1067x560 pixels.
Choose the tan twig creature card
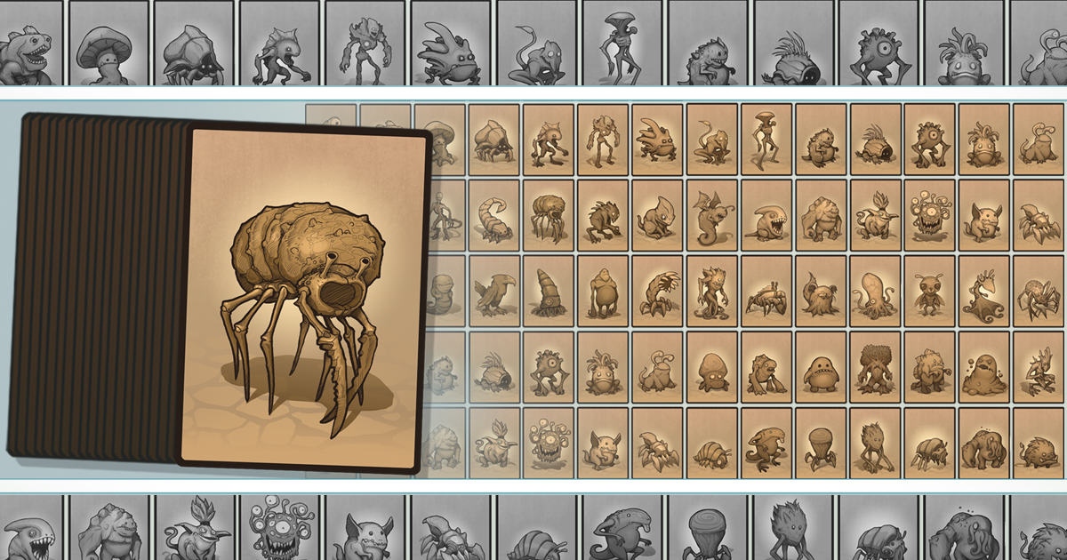876,443
